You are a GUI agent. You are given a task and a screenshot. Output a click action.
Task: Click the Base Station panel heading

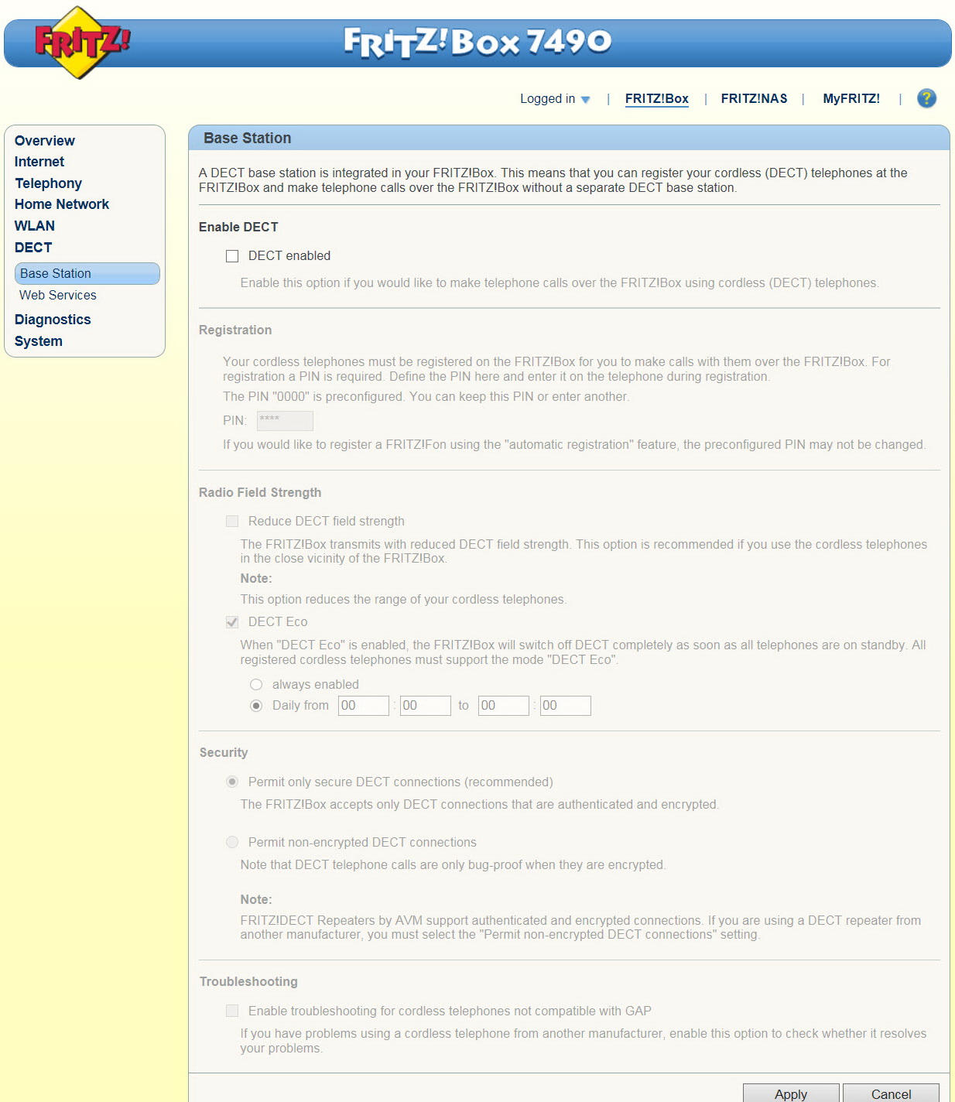tap(248, 138)
